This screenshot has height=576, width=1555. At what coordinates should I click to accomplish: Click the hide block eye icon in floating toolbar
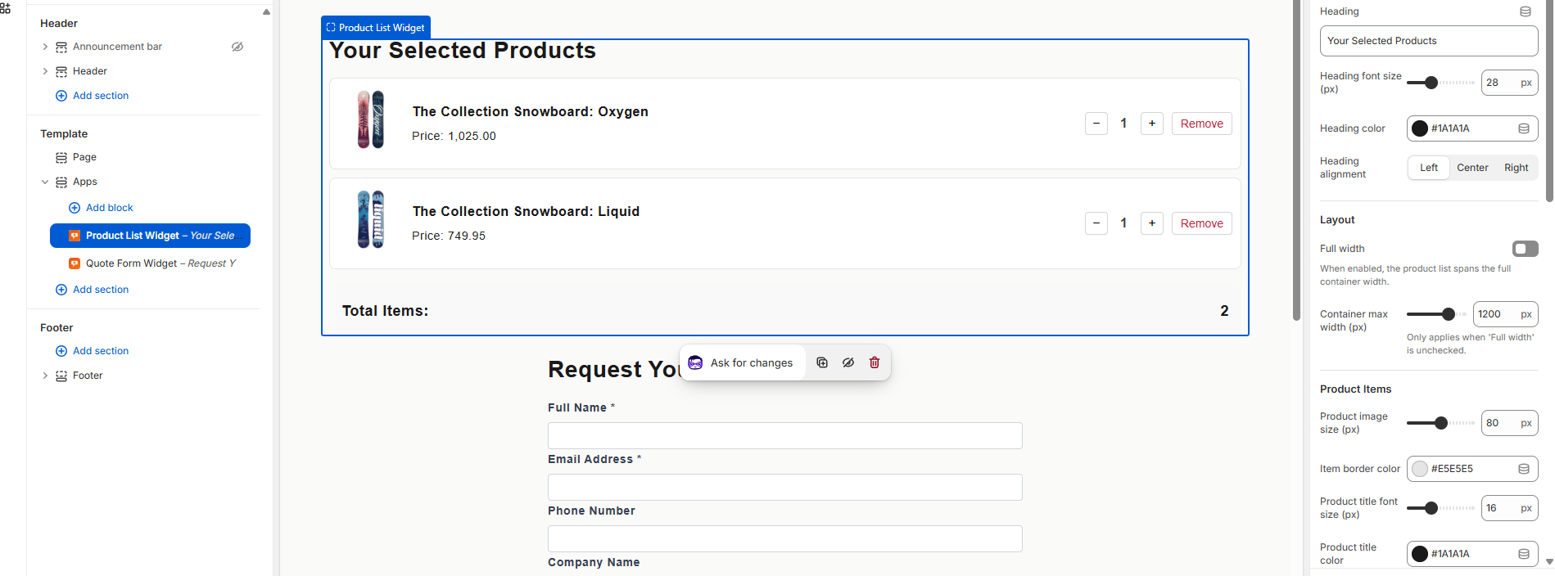point(848,362)
